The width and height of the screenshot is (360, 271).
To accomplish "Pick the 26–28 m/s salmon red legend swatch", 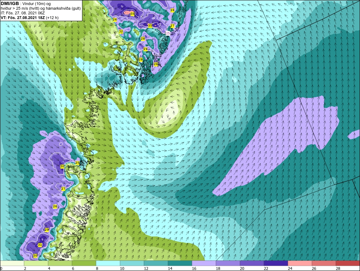I will [324, 263].
